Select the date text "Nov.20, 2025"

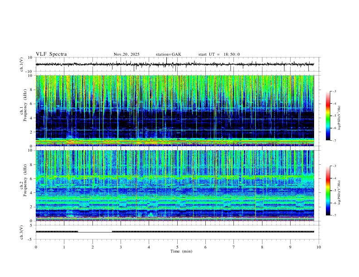[126, 54]
